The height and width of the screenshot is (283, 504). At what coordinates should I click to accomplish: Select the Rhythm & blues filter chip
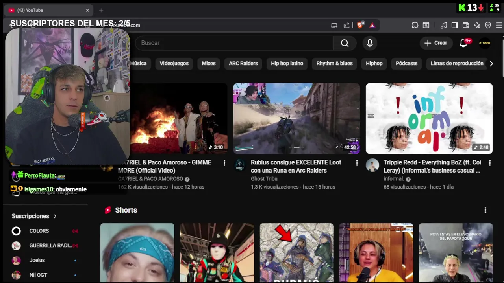[x=334, y=63]
